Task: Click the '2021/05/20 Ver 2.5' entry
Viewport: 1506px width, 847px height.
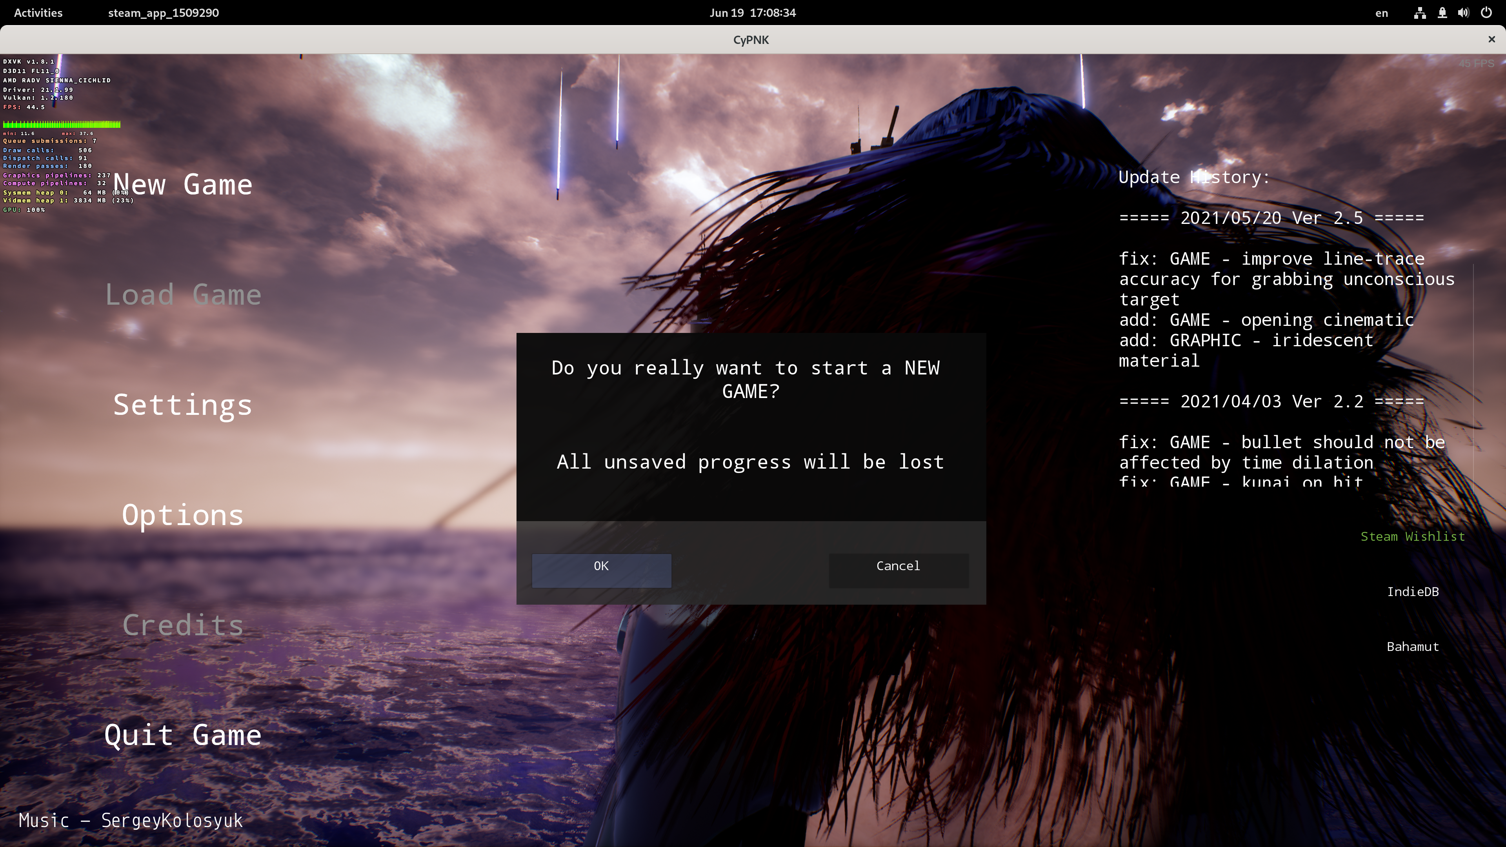Action: tap(1271, 218)
